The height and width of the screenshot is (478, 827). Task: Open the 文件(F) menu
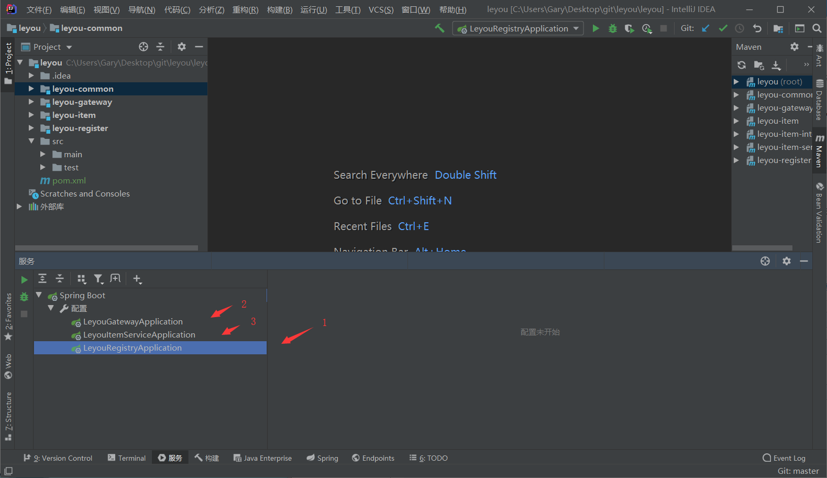39,9
